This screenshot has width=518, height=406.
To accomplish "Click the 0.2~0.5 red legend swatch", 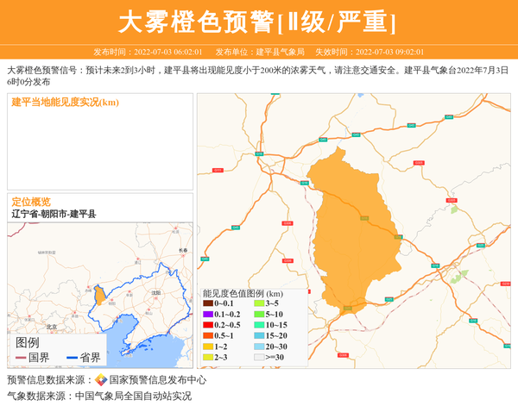I will [207, 325].
